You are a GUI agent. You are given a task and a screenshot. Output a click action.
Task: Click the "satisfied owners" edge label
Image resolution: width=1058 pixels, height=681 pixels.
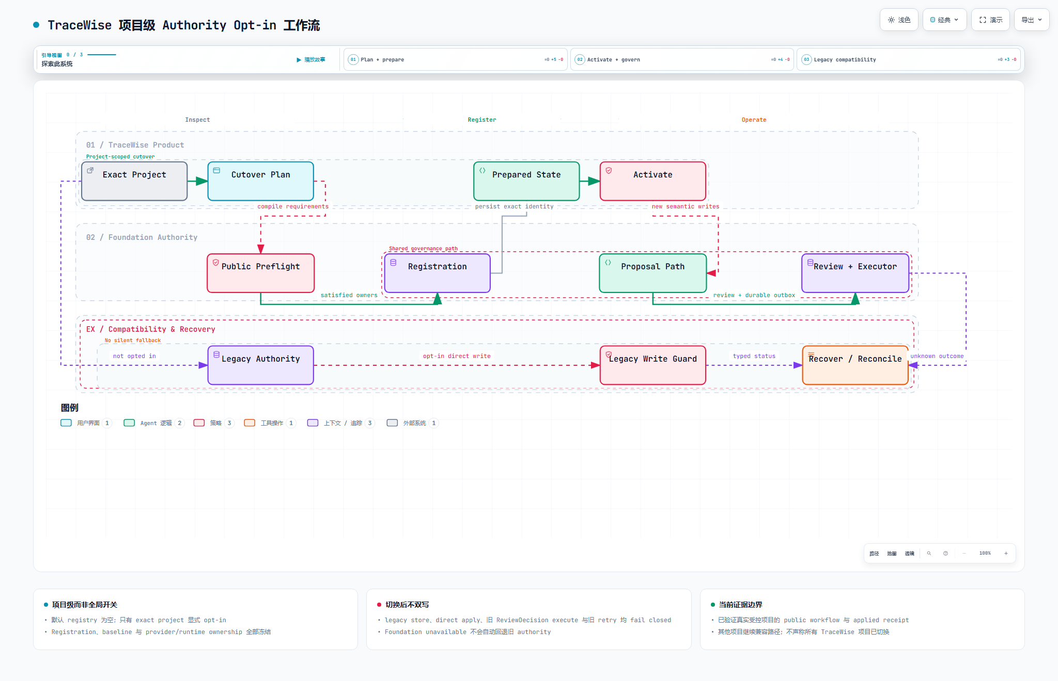click(x=349, y=295)
